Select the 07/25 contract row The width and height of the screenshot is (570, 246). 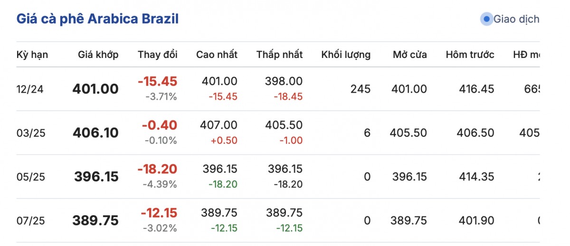[x=30, y=220]
